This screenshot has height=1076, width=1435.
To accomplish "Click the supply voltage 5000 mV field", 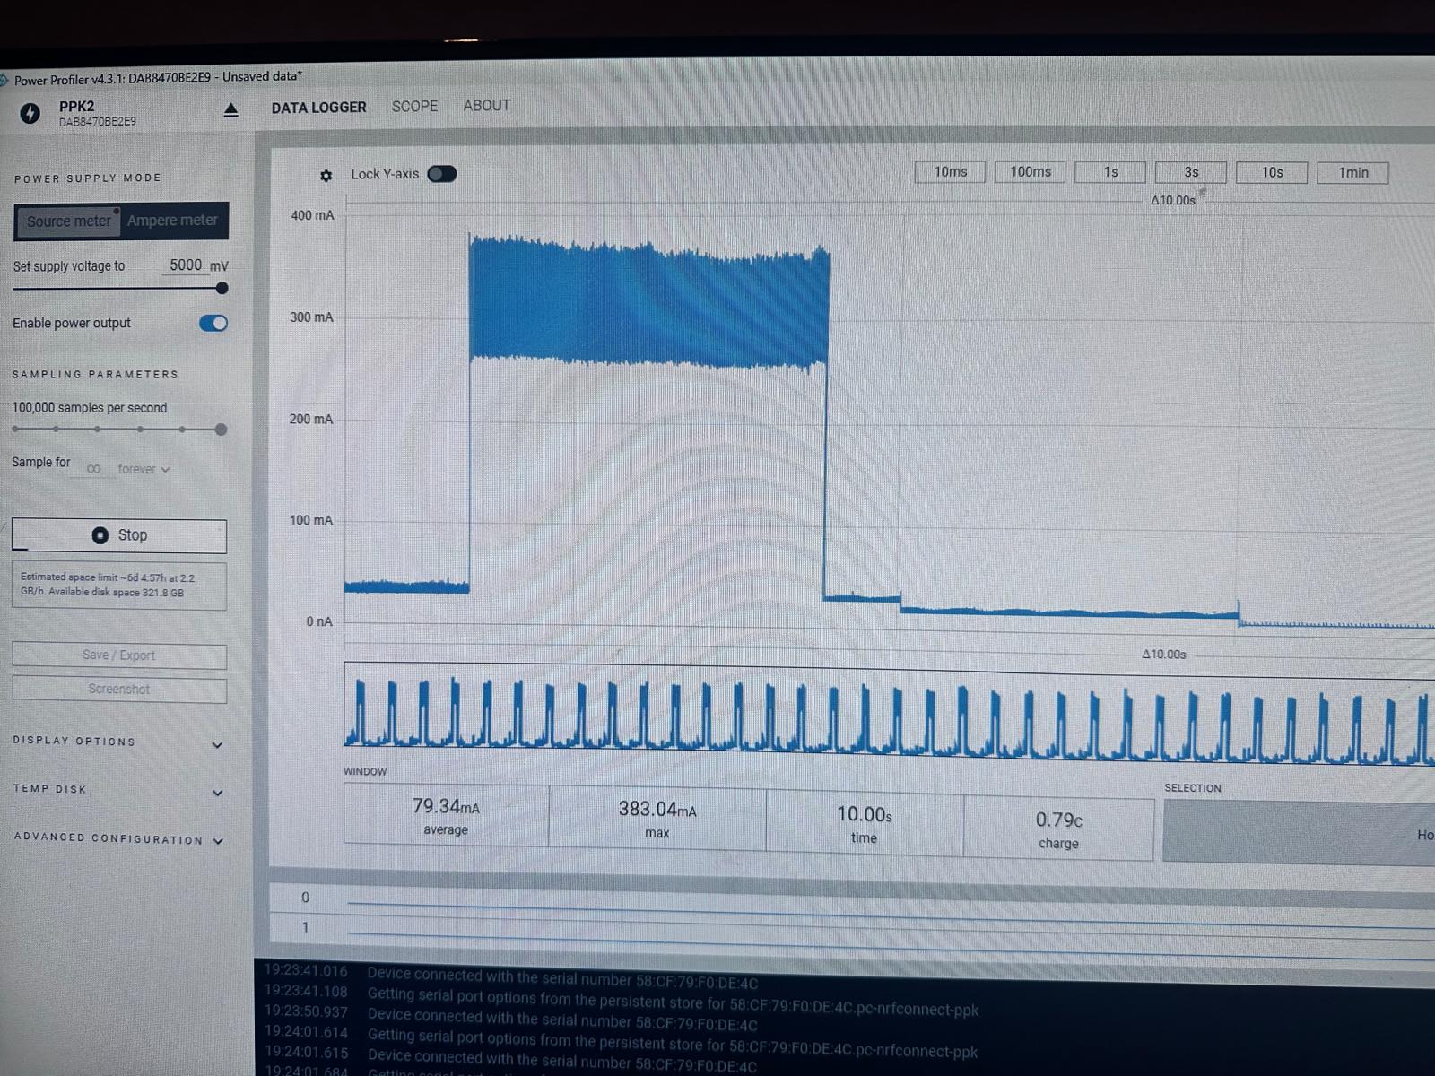I will click(186, 265).
